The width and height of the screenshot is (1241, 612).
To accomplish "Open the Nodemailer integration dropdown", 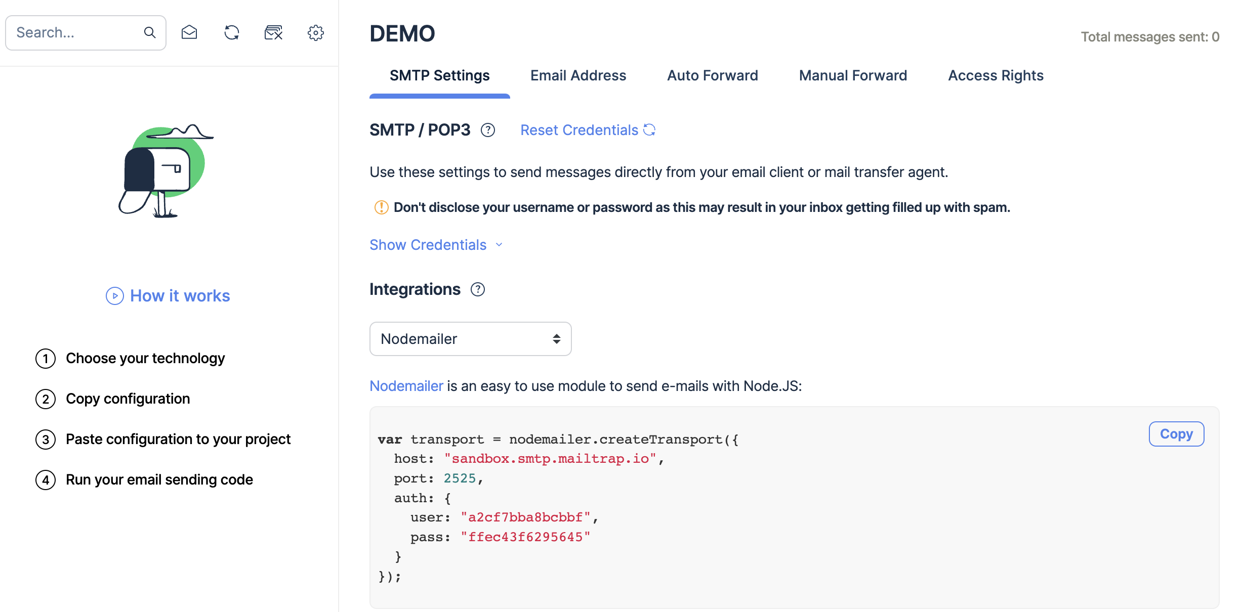I will pos(470,339).
